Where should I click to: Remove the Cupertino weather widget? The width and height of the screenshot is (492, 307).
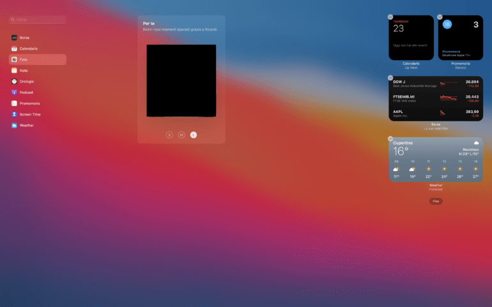point(390,139)
